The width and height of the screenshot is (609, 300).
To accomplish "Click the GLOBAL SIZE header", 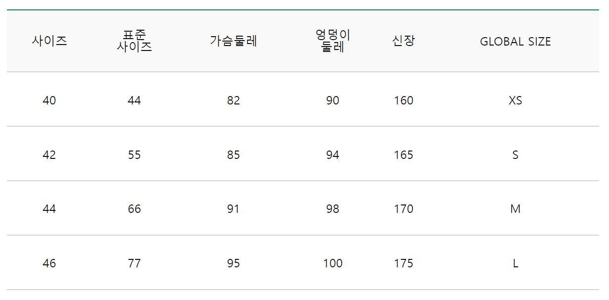I will [515, 42].
